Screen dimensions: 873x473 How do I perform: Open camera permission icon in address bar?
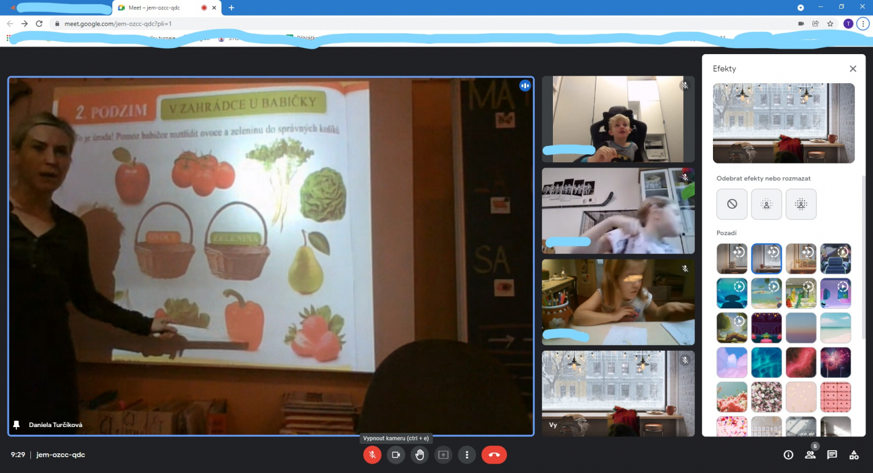[x=801, y=24]
